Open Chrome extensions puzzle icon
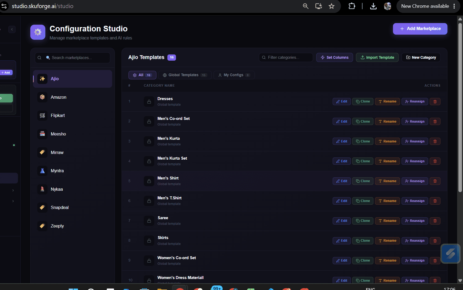 [352, 6]
